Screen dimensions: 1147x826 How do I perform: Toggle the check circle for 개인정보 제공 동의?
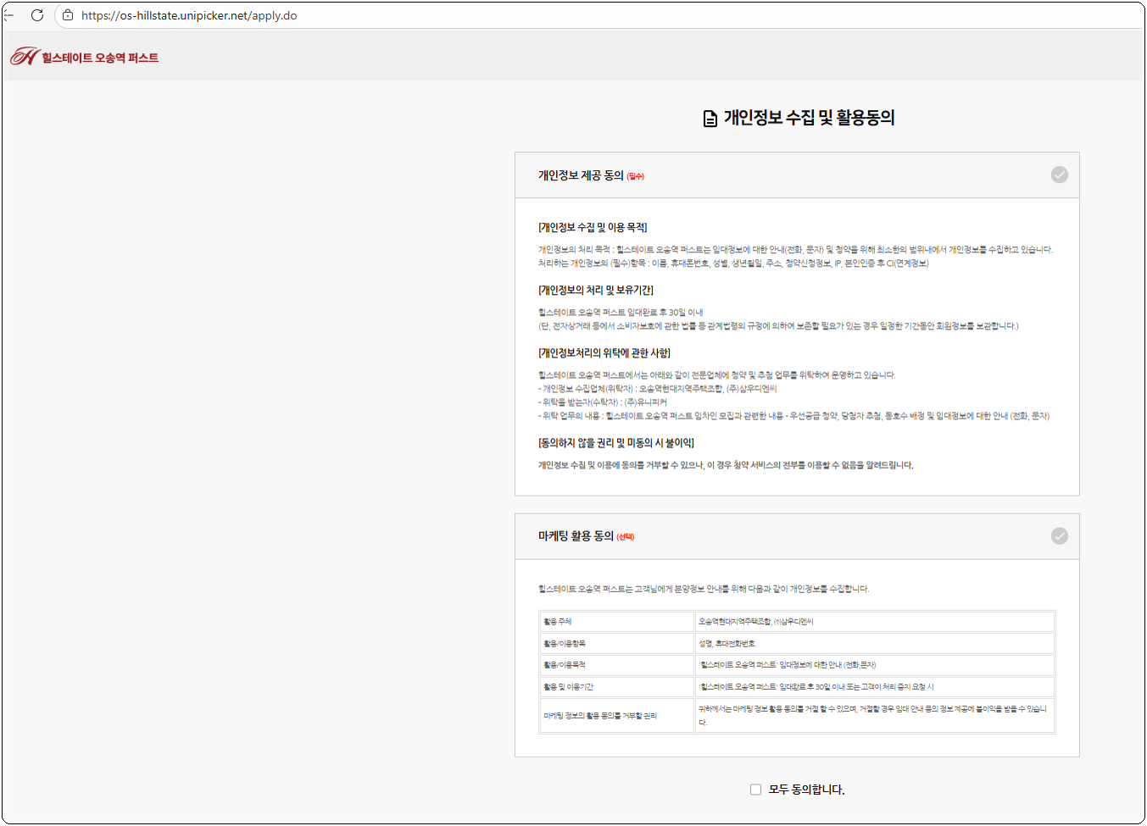coord(1060,175)
